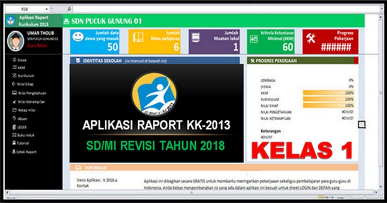Click the scroll right arrow at bottom

376,192
